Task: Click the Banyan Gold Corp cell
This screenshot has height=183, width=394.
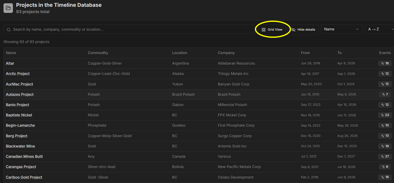Action: pyautogui.click(x=234, y=84)
